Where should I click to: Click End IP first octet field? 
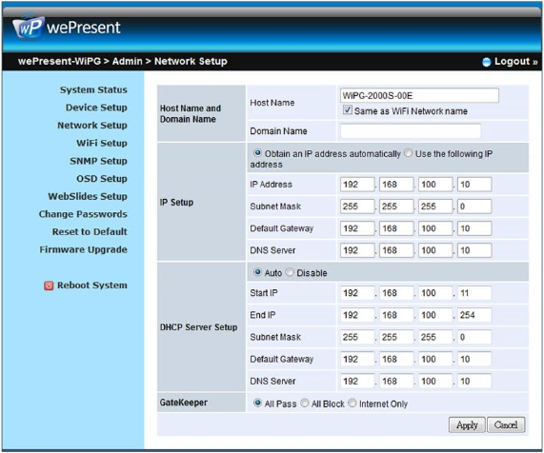357,315
